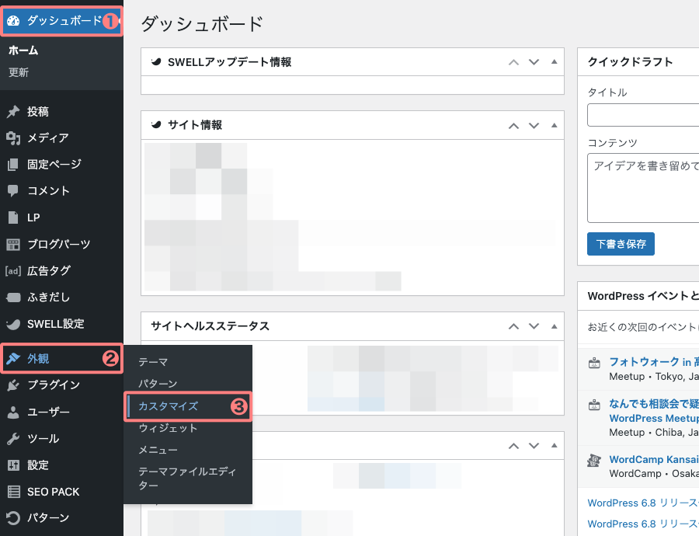Collapse the SWELLアップデート情報 panel
Screen dimensions: 699x536
click(x=554, y=62)
